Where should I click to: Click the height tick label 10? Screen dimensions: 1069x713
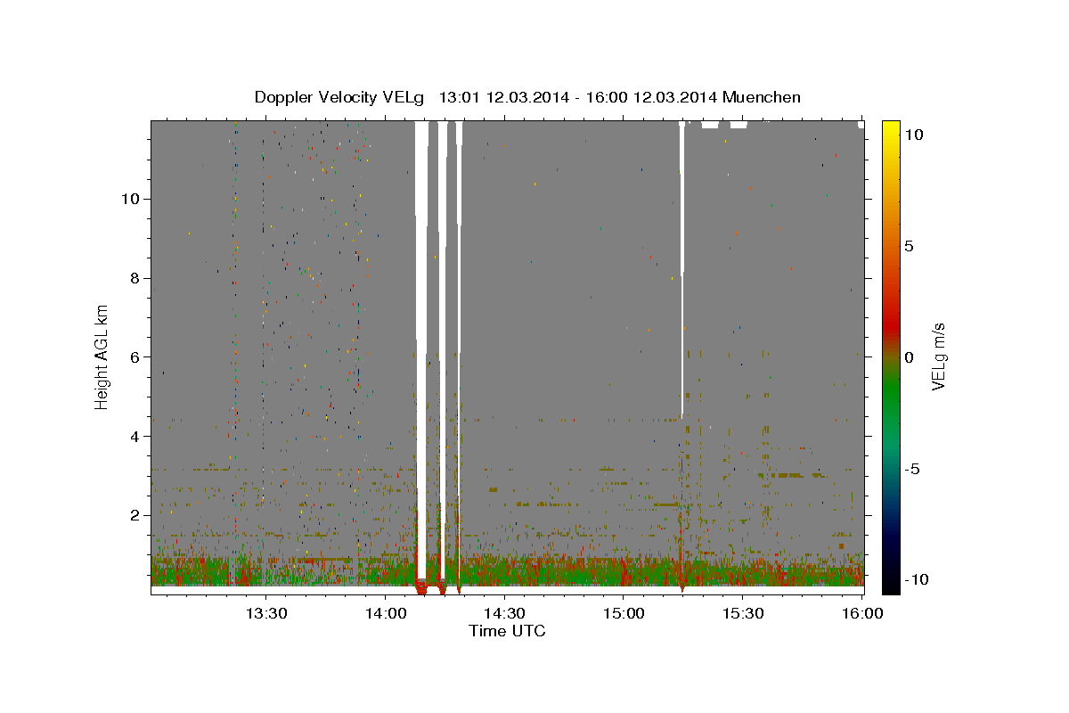(x=131, y=199)
